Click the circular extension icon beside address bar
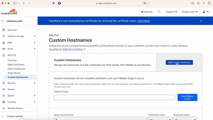Screen dimensions: 213x120 [x=59, y=3]
